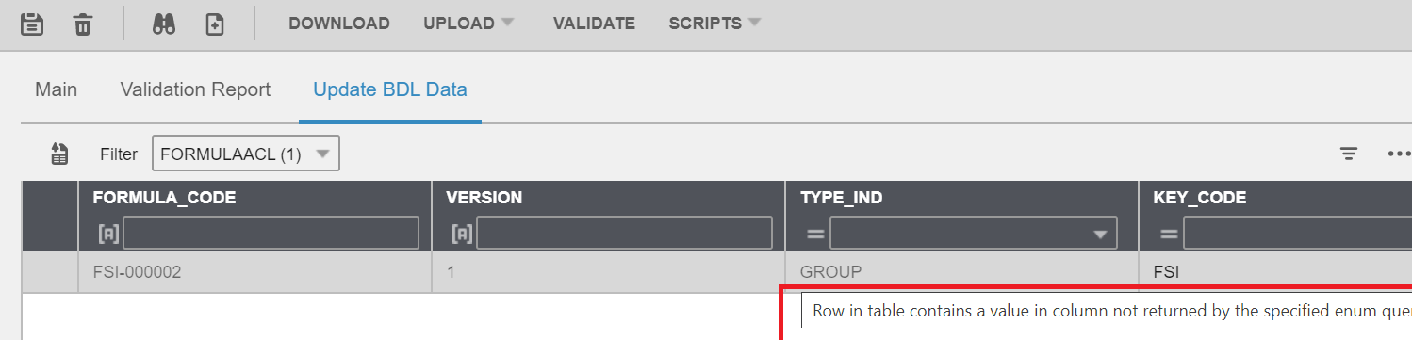Open the three-dots more options menu
This screenshot has width=1412, height=340.
click(x=1399, y=154)
